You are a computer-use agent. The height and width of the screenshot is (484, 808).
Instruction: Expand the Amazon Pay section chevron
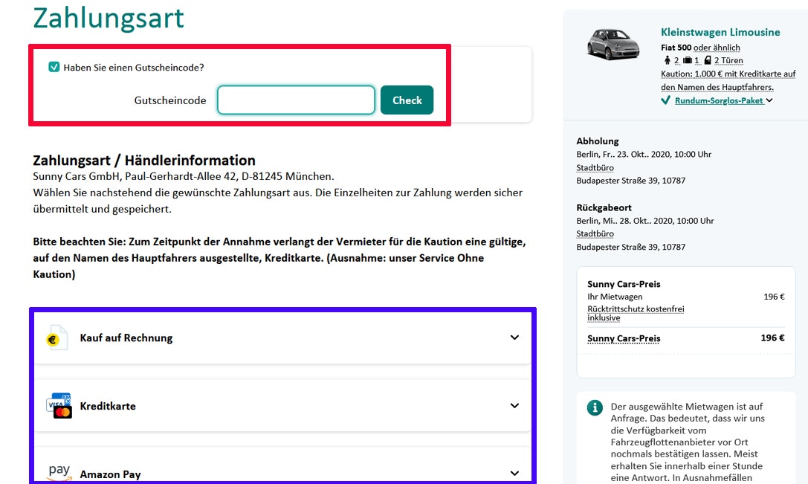click(x=514, y=473)
